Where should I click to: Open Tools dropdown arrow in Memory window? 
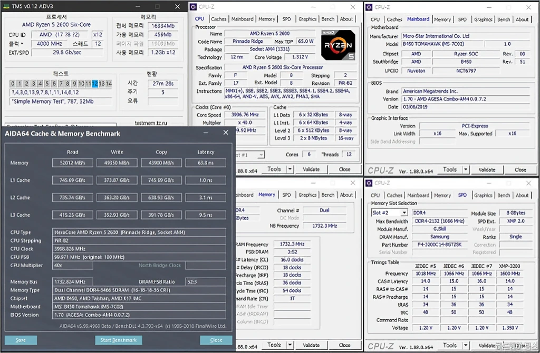click(x=290, y=345)
